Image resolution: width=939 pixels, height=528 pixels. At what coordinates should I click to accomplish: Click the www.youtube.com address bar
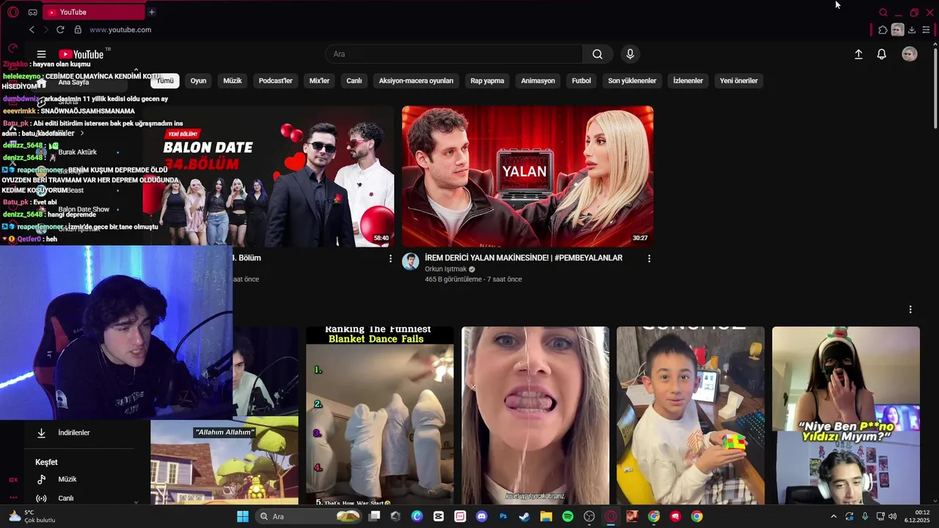[x=120, y=30]
